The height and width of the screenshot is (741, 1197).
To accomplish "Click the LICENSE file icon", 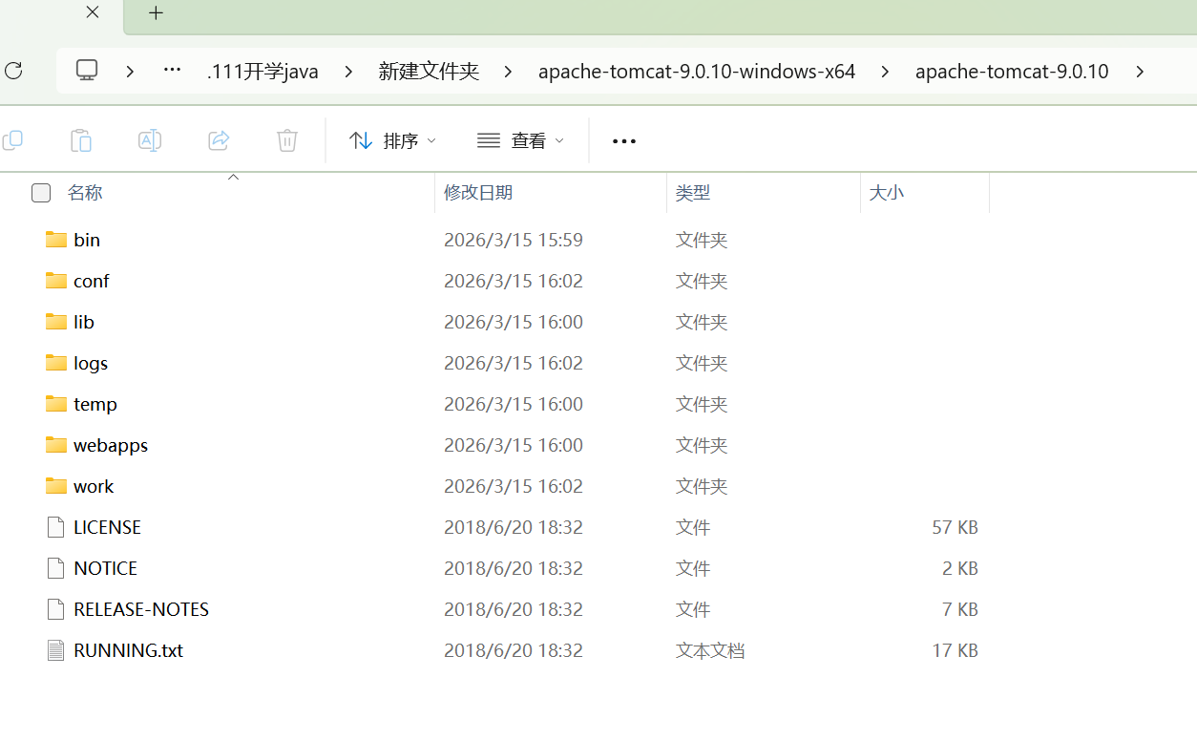I will click(56, 527).
